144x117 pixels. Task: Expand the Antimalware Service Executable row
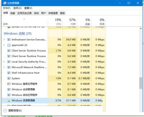click(x=4, y=39)
